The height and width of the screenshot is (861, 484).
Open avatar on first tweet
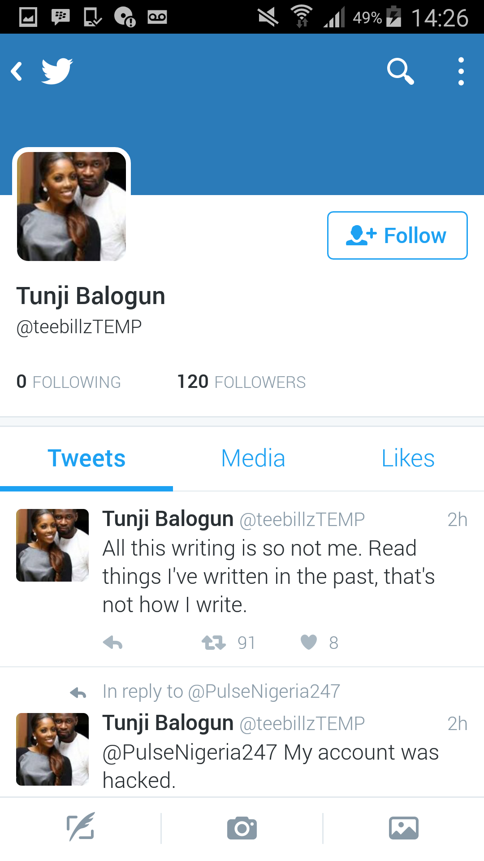tap(52, 545)
